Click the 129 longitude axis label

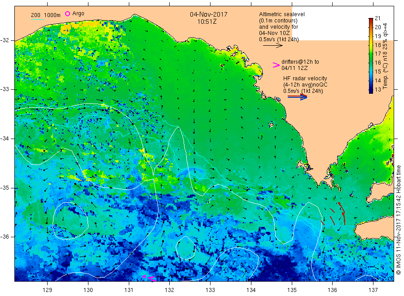48,290
